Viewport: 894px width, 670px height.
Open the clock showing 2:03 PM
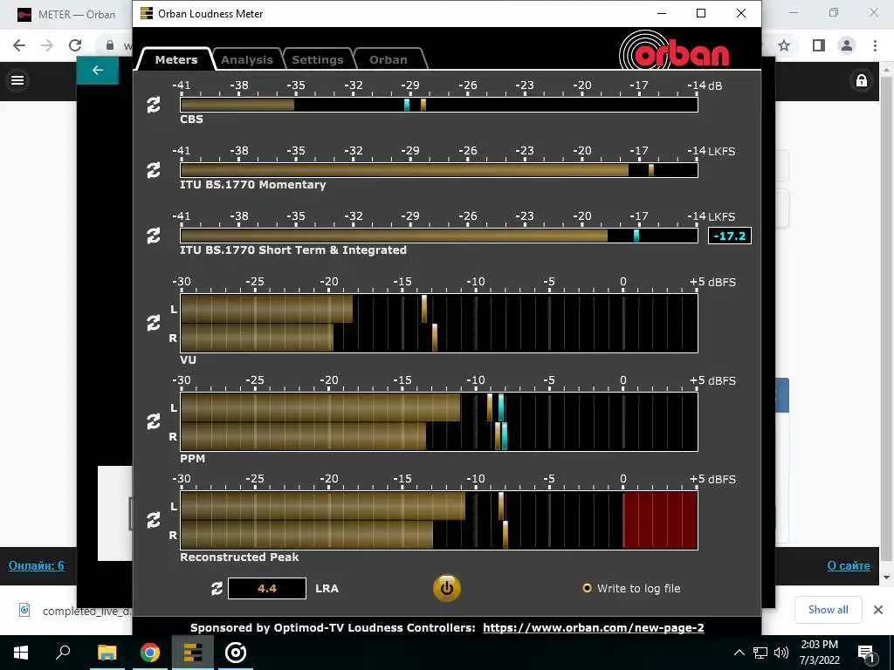[819, 653]
